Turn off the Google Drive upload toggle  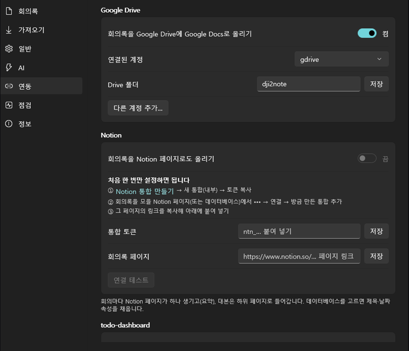(367, 33)
